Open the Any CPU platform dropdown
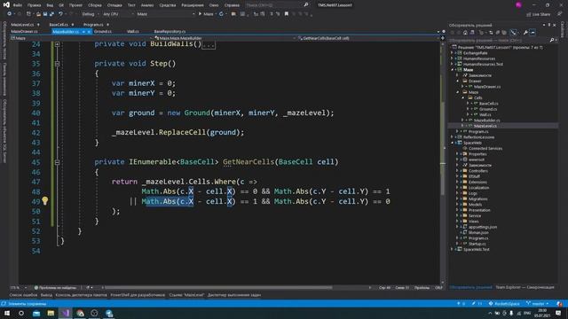This screenshot has height=319, width=568. pyautogui.click(x=118, y=14)
